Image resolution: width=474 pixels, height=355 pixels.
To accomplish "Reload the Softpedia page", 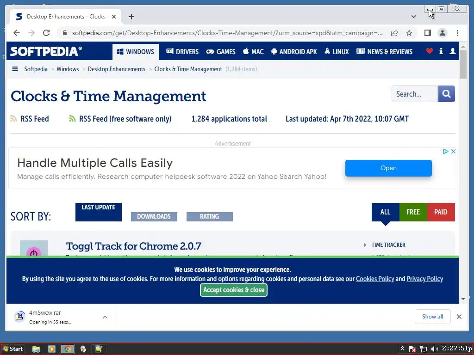I will pyautogui.click(x=46, y=33).
